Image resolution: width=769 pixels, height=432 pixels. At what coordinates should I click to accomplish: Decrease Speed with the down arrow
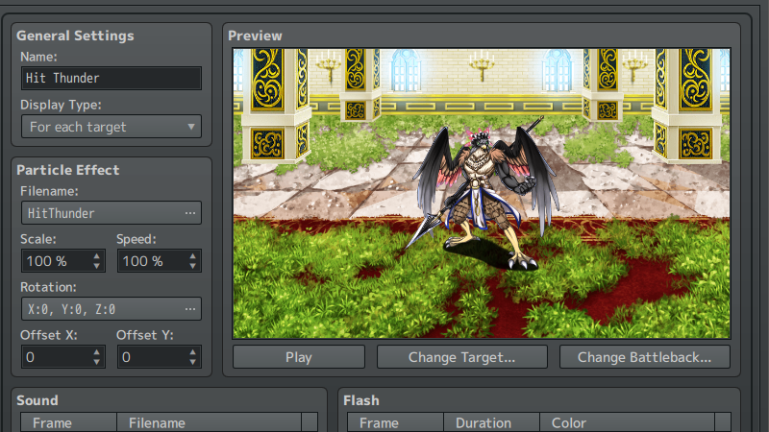pos(193,266)
